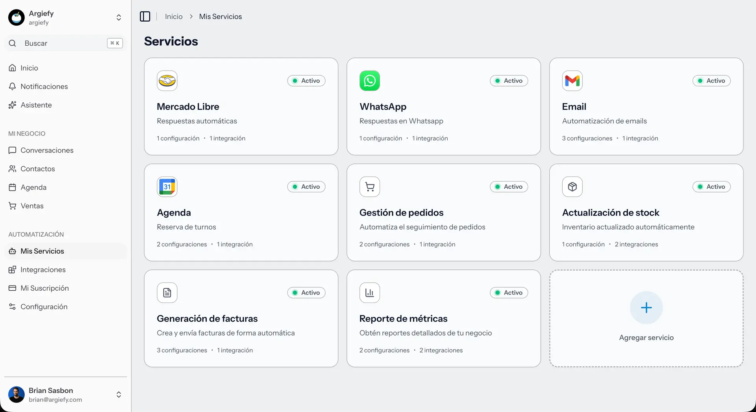Viewport: 756px width, 412px height.
Task: Open the Asistente sparkle icon
Action: [x=12, y=105]
